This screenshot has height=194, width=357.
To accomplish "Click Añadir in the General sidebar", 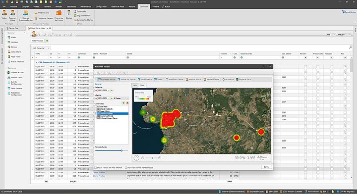I will coord(12,37).
